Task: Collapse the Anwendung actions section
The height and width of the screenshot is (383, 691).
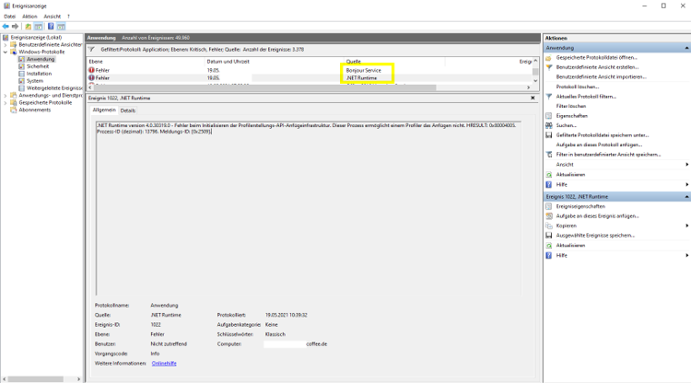Action: tap(686, 48)
